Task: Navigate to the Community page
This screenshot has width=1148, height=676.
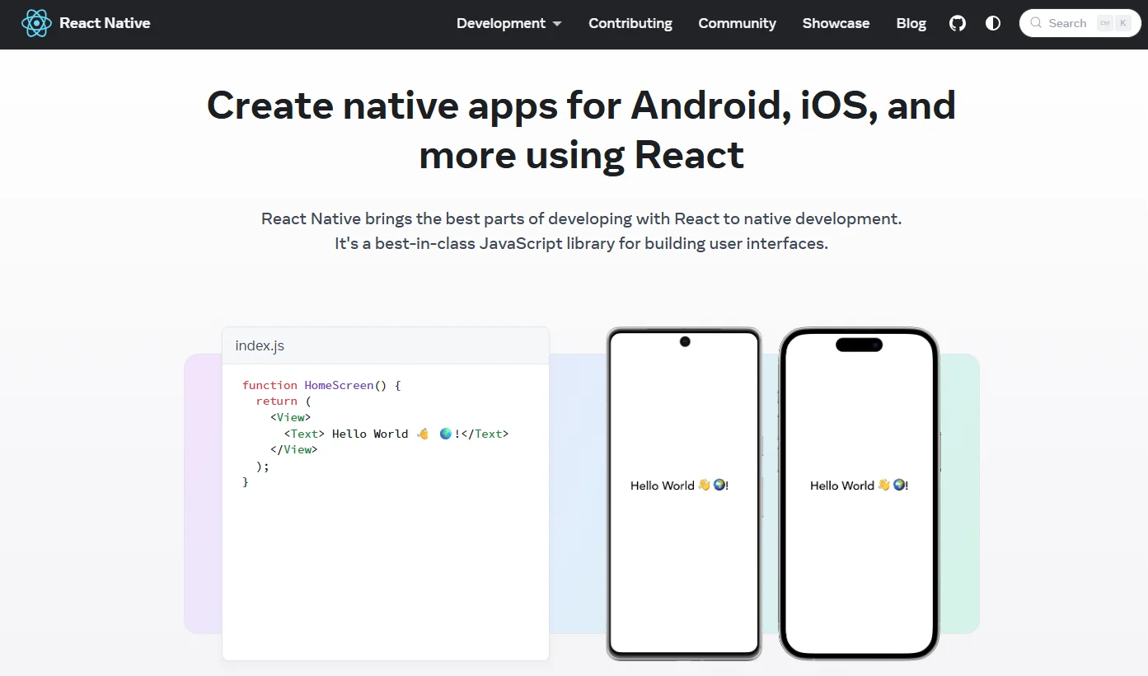Action: point(737,23)
